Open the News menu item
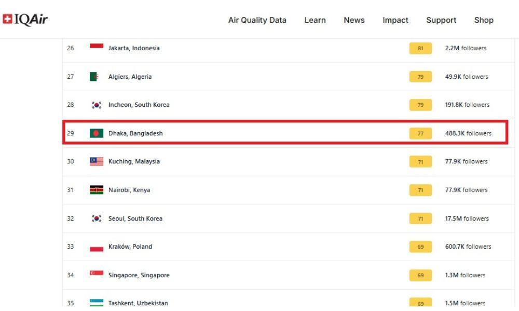The width and height of the screenshot is (519, 311). pos(354,20)
